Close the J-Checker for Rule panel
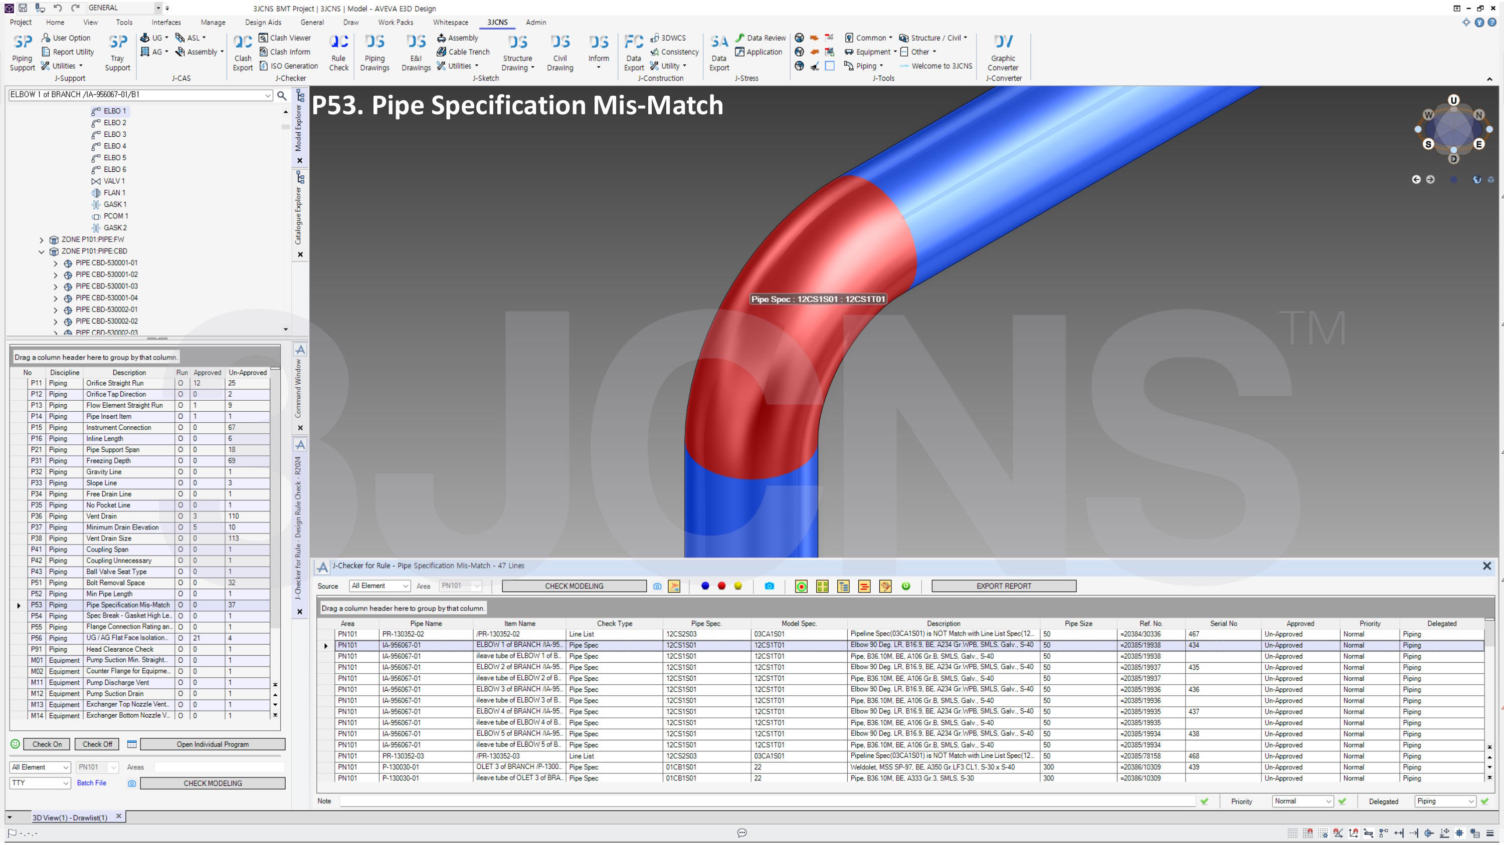This screenshot has width=1504, height=845. click(x=1486, y=566)
